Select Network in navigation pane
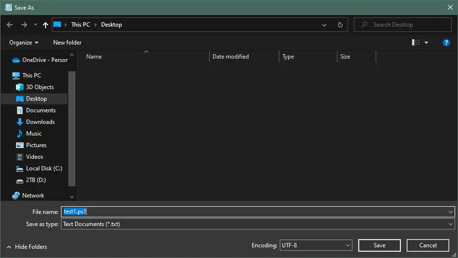The height and width of the screenshot is (258, 458). pos(28,196)
